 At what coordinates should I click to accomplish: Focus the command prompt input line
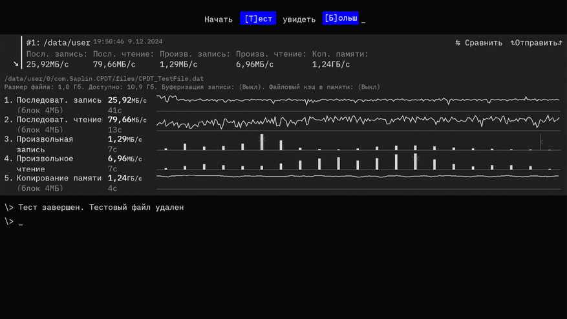(21, 222)
